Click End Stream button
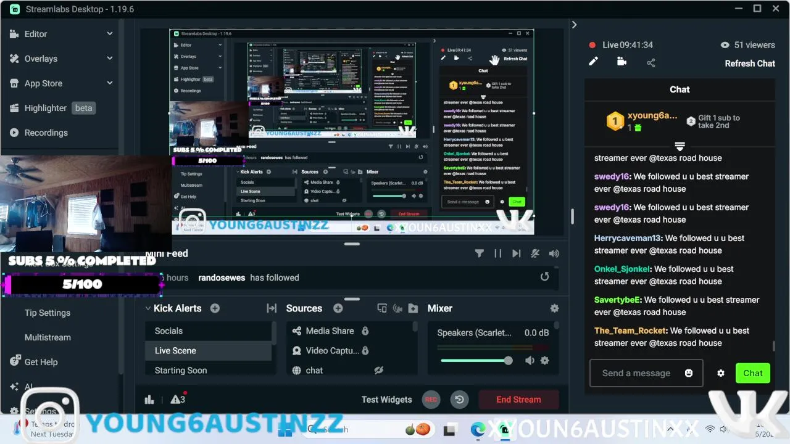Screen dimensions: 790x444 [x=518, y=400]
